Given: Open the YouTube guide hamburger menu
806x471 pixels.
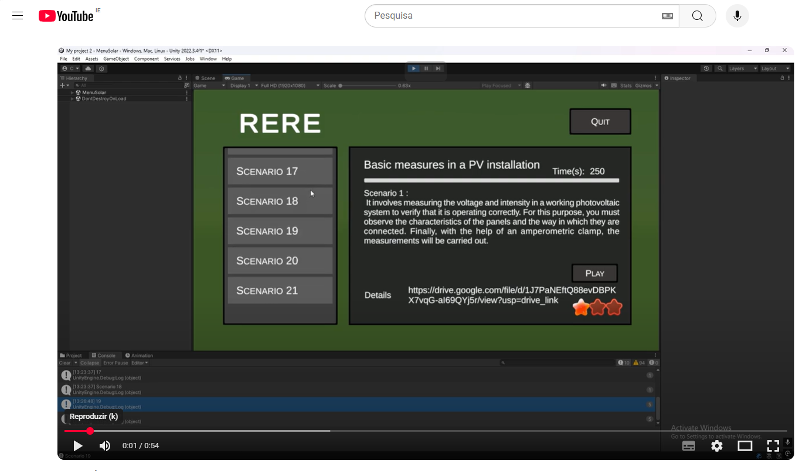Looking at the screenshot, I should [18, 16].
